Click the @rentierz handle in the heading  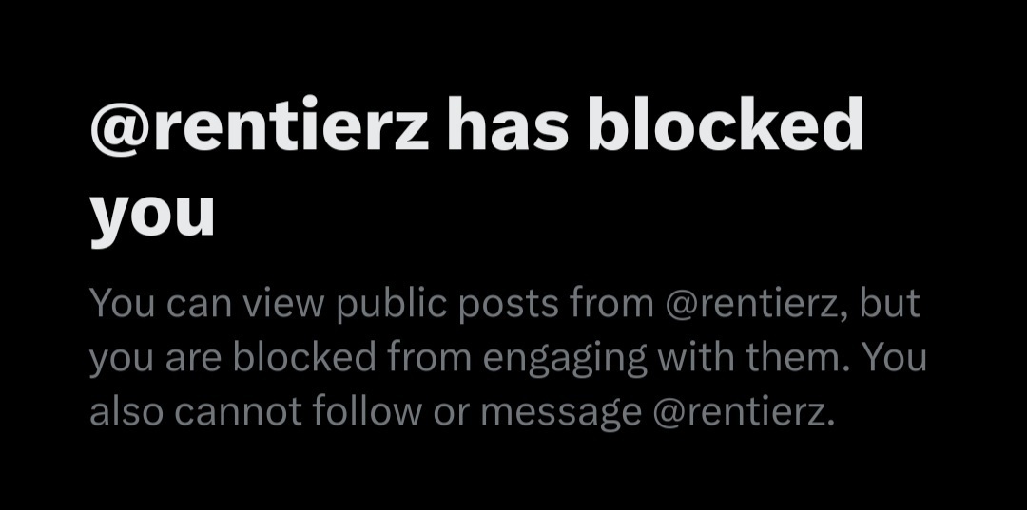click(x=260, y=125)
